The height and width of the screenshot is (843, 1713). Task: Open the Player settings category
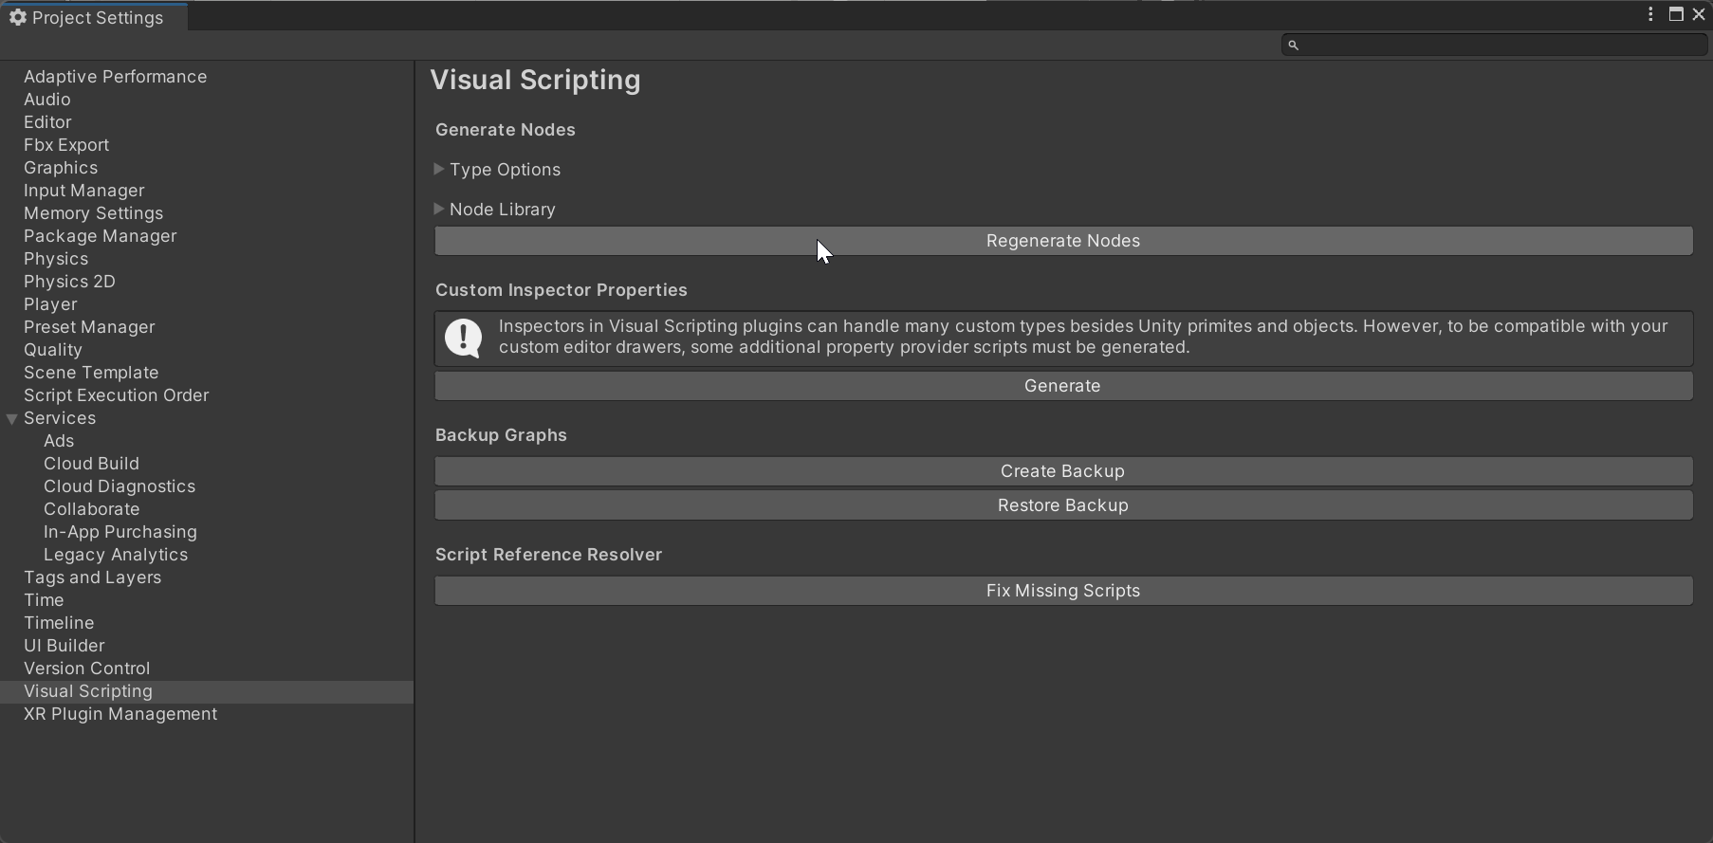tap(50, 304)
